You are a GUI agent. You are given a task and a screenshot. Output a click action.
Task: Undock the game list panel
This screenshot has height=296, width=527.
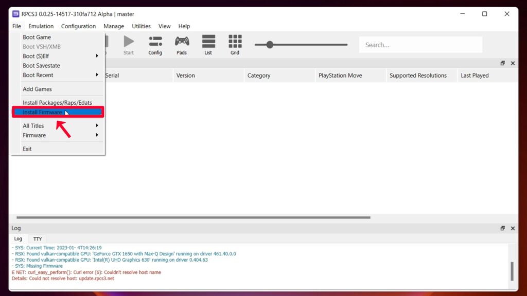pyautogui.click(x=502, y=63)
